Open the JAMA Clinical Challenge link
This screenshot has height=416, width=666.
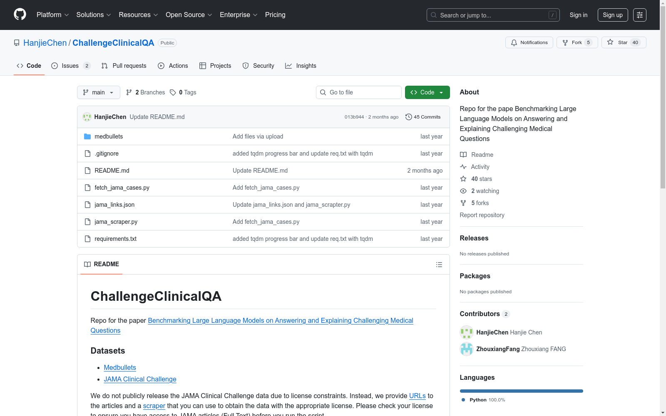(140, 379)
